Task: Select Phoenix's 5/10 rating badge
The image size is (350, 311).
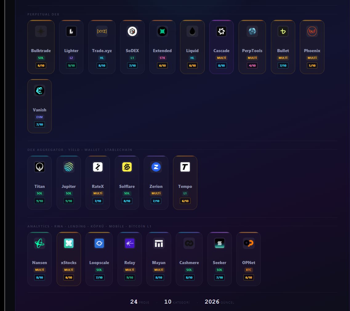Action: 312,65
